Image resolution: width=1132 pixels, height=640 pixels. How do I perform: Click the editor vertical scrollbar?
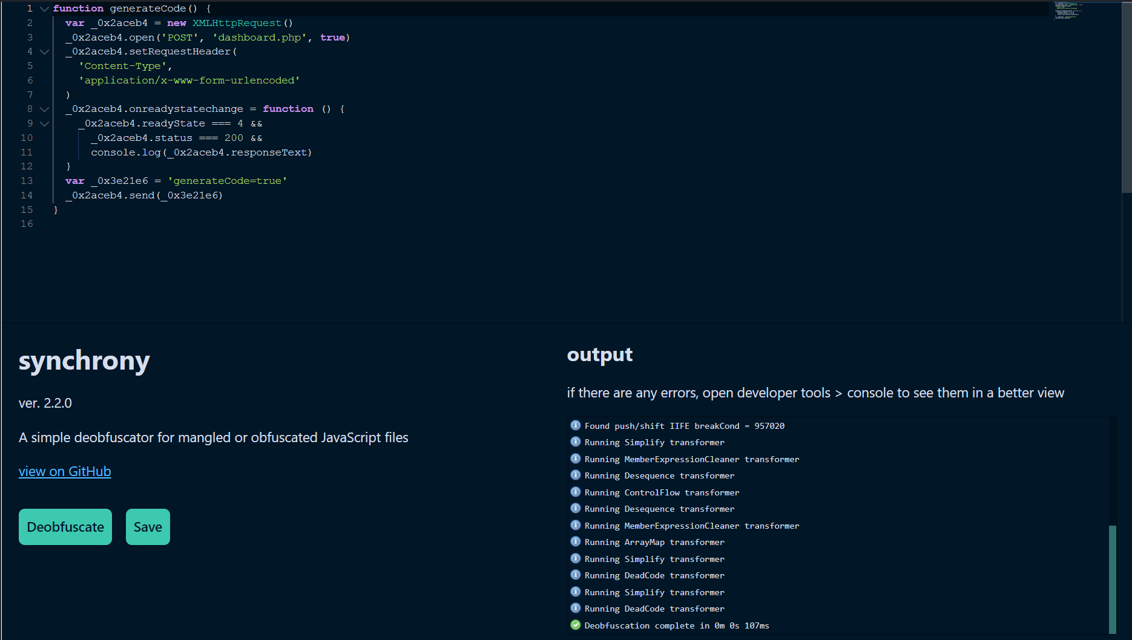[x=1127, y=97]
